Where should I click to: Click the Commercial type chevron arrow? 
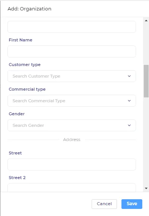tap(129, 101)
